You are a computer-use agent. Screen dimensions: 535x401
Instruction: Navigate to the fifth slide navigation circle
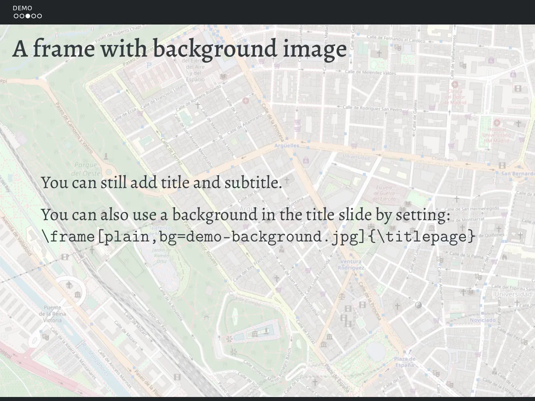click(39, 16)
